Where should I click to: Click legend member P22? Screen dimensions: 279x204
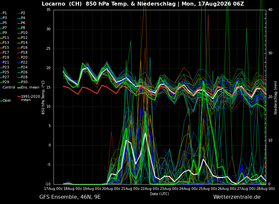pos(22,63)
